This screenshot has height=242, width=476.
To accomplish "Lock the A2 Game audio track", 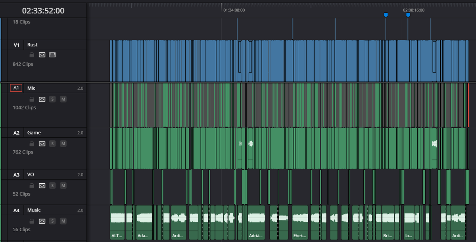I will pos(32,144).
